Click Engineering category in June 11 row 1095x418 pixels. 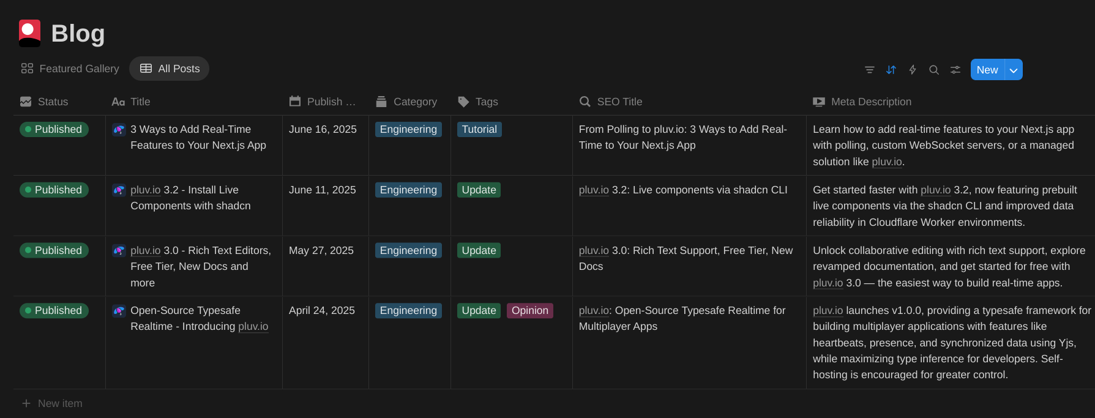point(408,190)
